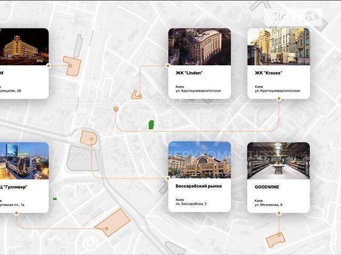Screen dimensions: 341x255
Task: Click the ЖК "Krauss" title
Action: (x=269, y=73)
